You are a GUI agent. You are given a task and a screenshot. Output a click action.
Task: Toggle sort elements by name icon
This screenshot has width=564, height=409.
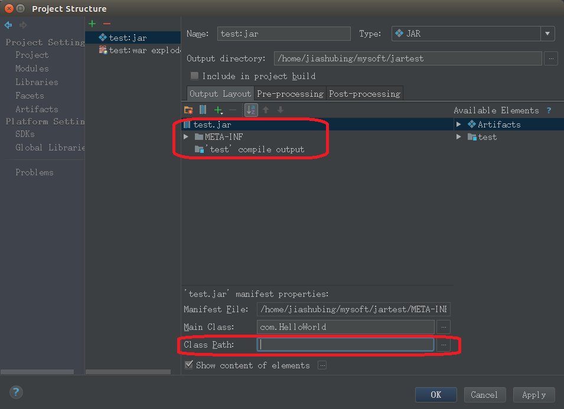[251, 110]
